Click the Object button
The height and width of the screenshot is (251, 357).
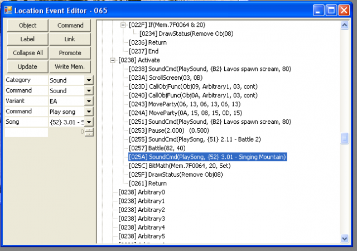point(27,26)
